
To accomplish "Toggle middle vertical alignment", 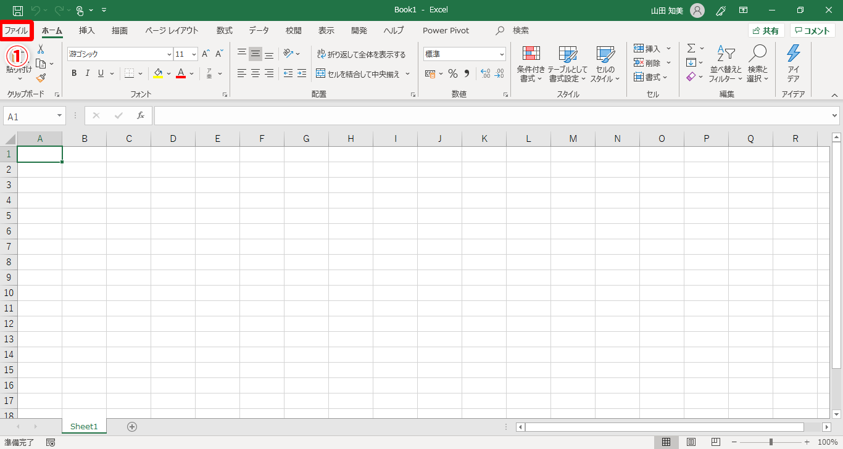I will tap(255, 54).
